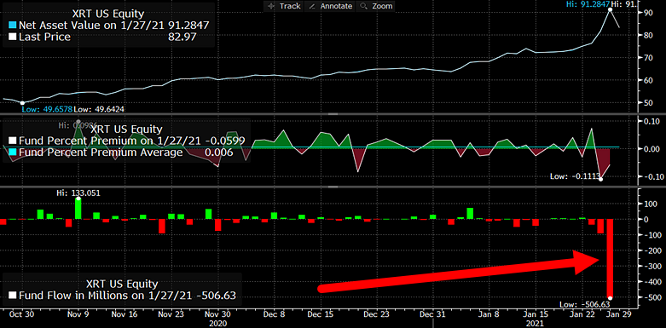Screen dimensions: 666x328
Task: Click the premium low marker dot at -0.1113
Action: click(x=600, y=179)
